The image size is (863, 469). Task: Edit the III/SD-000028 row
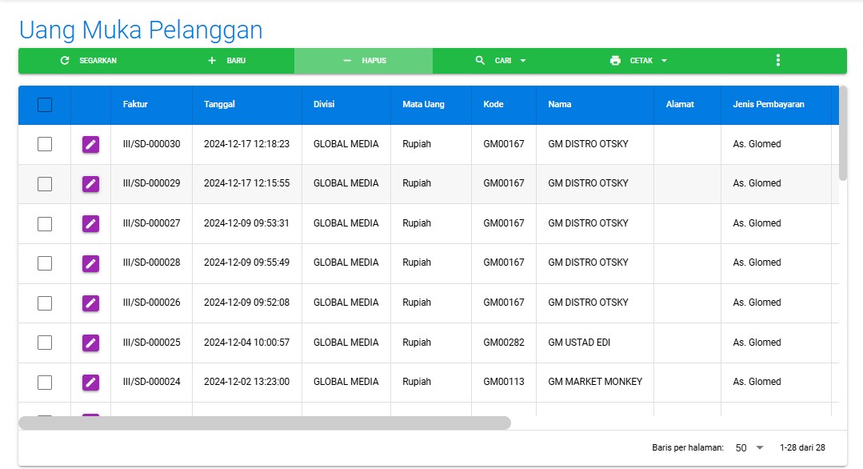(90, 263)
